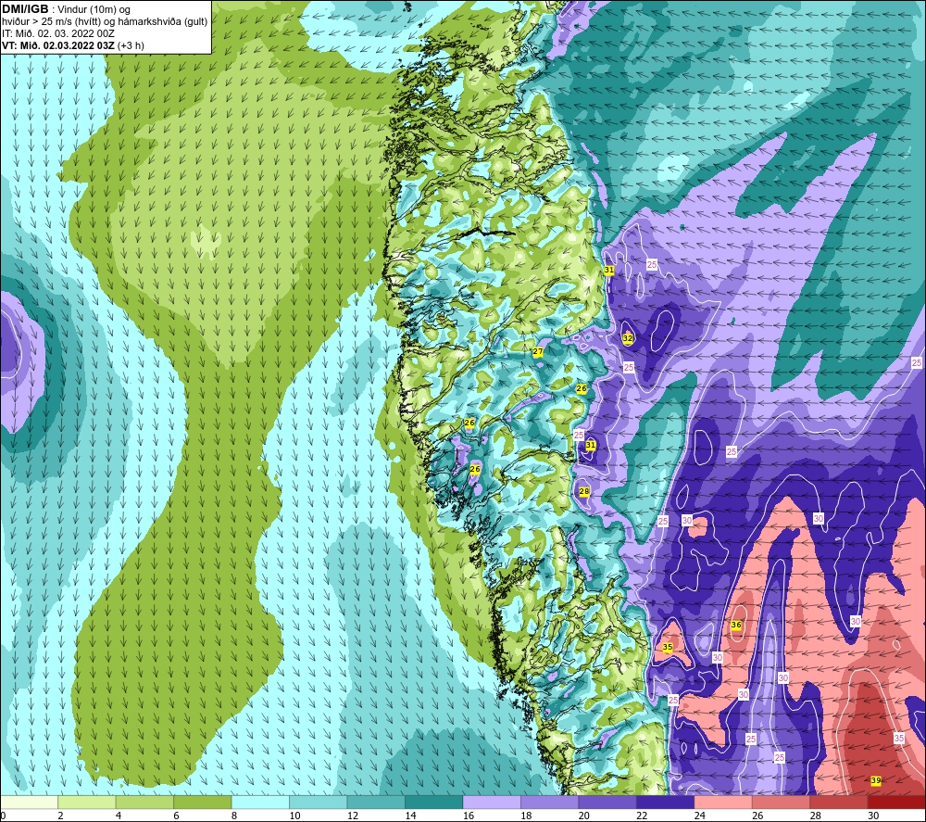926x822 pixels.
Task: Select the 18–20 m/s purple legend swatch
Action: pos(550,803)
